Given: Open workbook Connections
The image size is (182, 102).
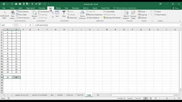Looking at the screenshot, I should click(x=44, y=12).
